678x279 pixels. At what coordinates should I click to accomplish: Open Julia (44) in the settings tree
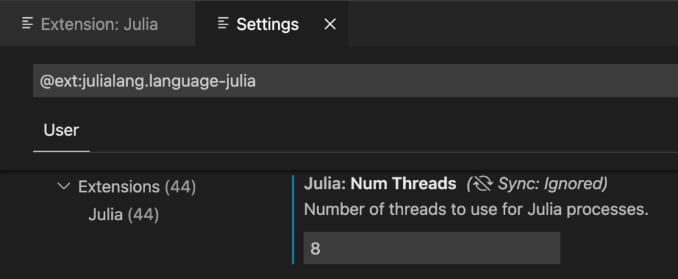tap(124, 215)
